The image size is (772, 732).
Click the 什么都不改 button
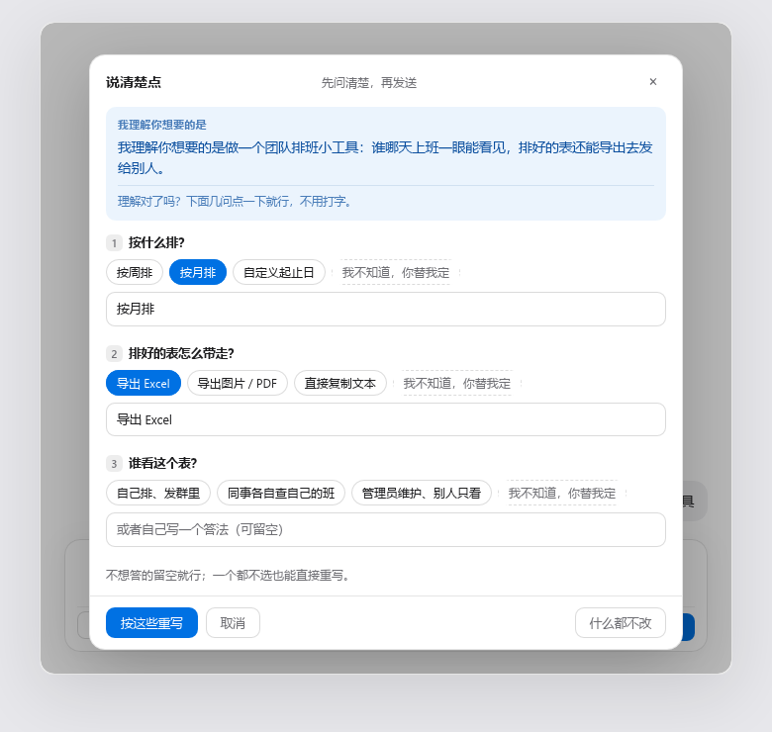click(621, 623)
